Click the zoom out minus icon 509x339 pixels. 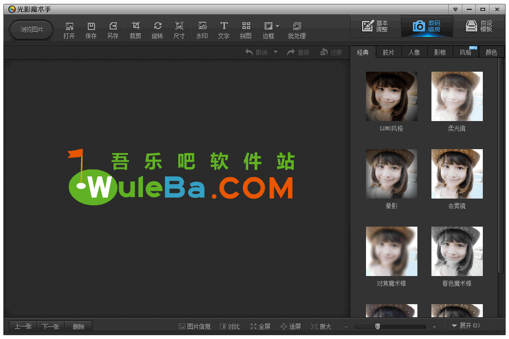point(346,327)
